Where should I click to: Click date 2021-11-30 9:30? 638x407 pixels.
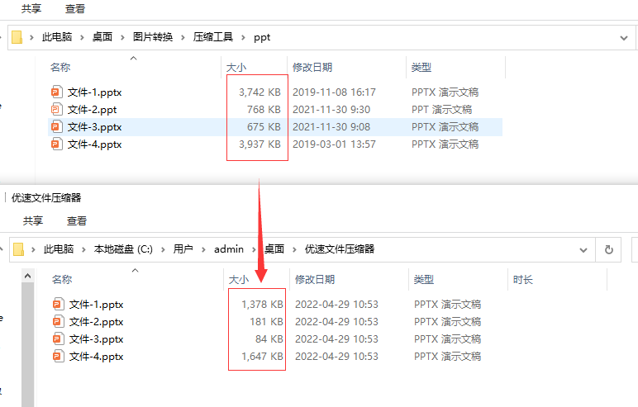(331, 109)
